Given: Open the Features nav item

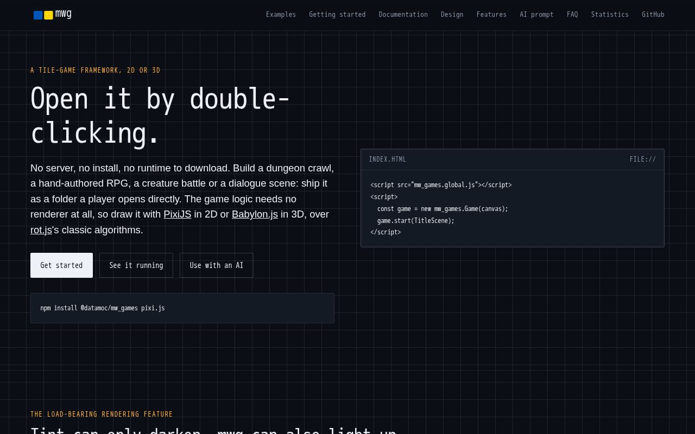Looking at the screenshot, I should coord(491,15).
